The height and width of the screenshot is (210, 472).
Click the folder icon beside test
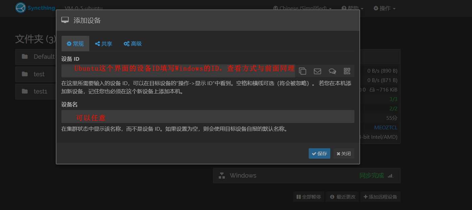25,74
